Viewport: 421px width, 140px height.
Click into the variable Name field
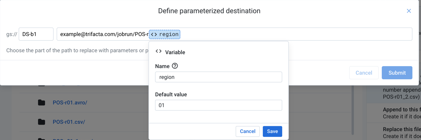pyautogui.click(x=219, y=77)
